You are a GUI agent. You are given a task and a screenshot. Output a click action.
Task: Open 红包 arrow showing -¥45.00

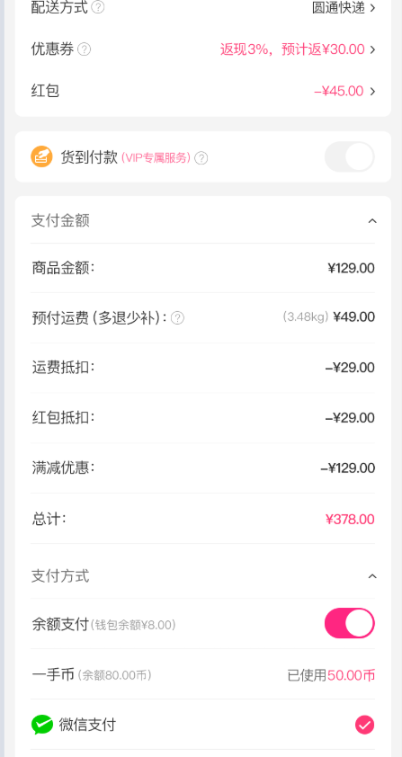pyautogui.click(x=372, y=91)
